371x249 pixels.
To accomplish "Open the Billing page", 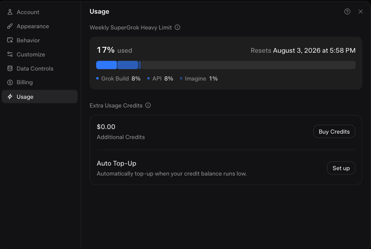I will coord(39,83).
